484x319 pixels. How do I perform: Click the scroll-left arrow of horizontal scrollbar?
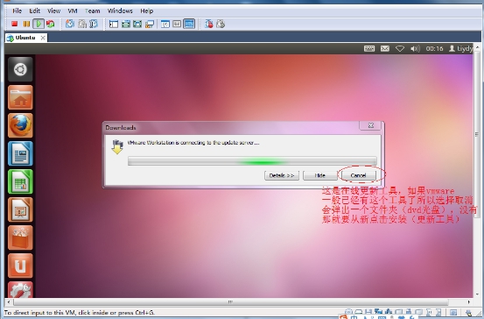tap(9, 301)
